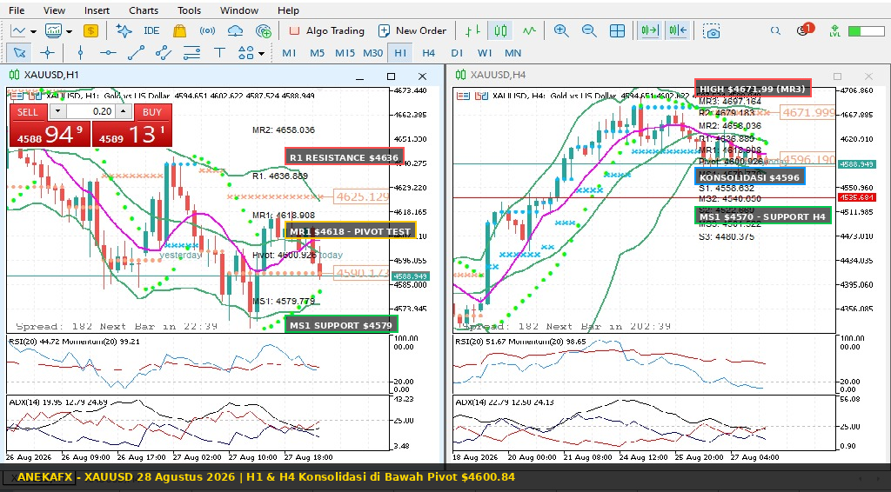Open the AI sparkle assistant icon
The height and width of the screenshot is (492, 891).
pos(124,30)
